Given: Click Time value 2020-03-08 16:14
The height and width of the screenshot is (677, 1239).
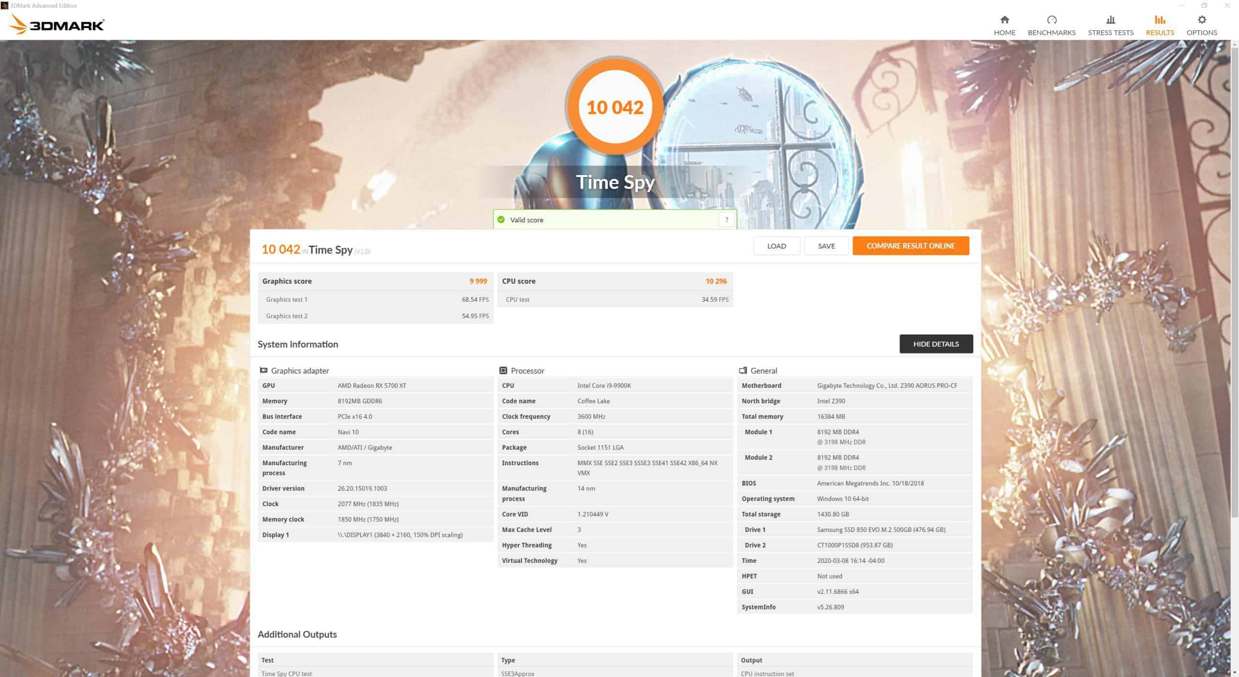Looking at the screenshot, I should pyautogui.click(x=850, y=560).
